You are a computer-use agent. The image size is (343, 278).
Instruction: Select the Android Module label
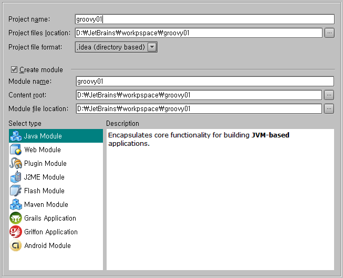47,245
